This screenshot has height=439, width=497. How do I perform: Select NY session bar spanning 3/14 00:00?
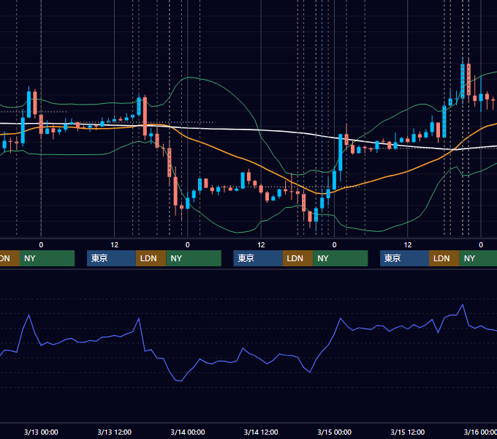pos(194,258)
